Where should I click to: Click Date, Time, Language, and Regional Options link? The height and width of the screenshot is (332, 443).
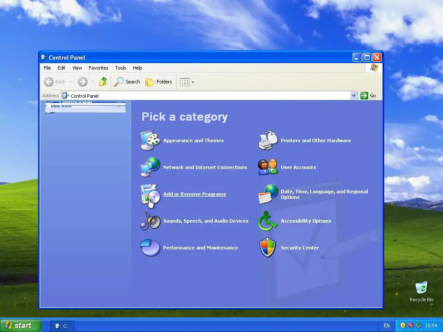pos(324,194)
